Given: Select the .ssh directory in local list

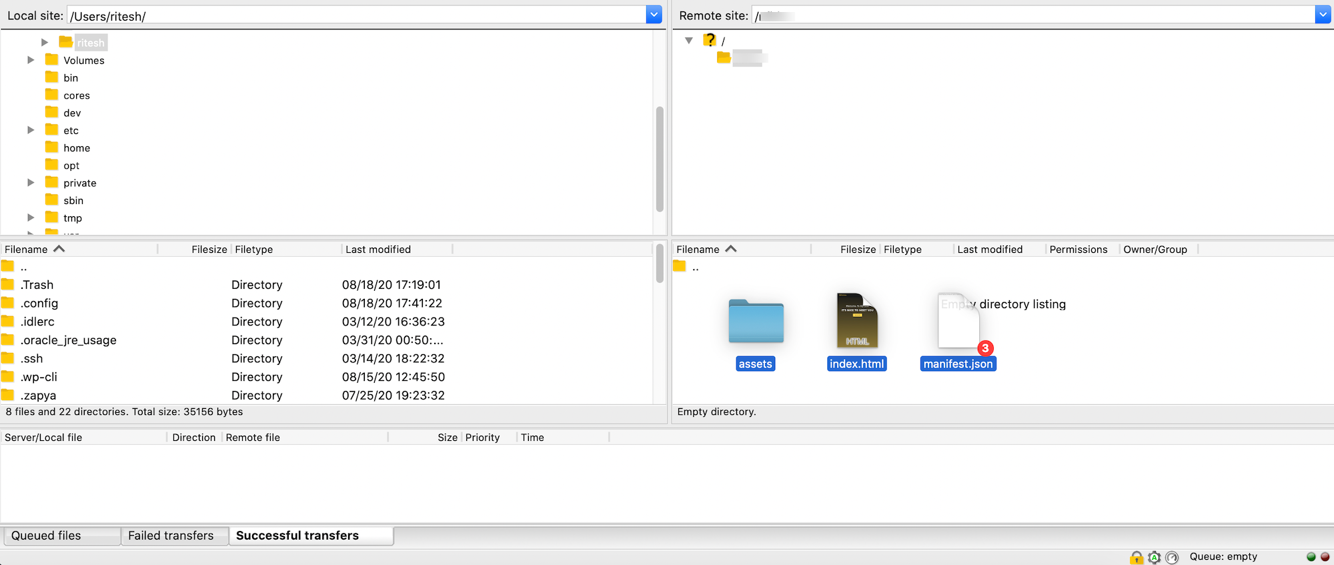Looking at the screenshot, I should 32,359.
